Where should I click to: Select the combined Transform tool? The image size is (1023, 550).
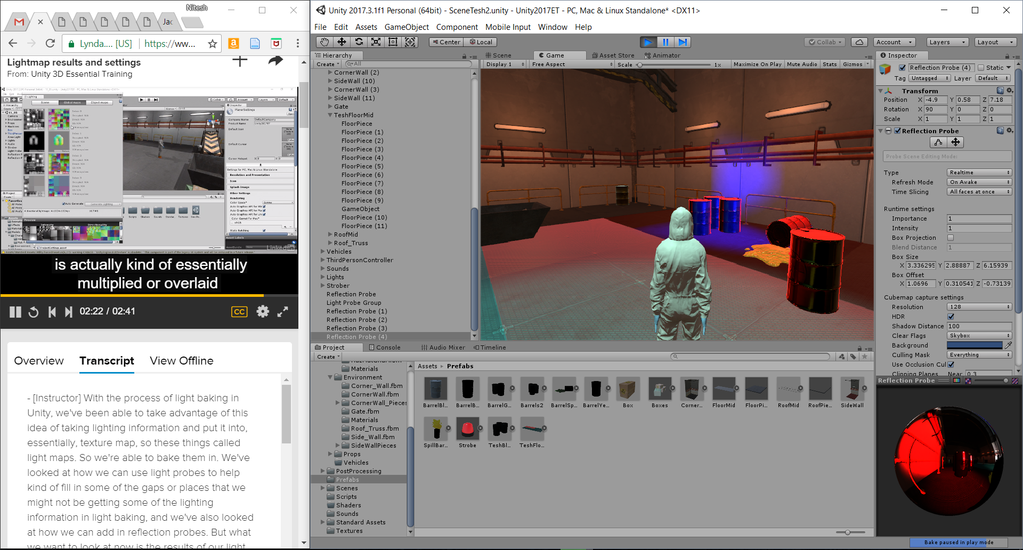410,42
